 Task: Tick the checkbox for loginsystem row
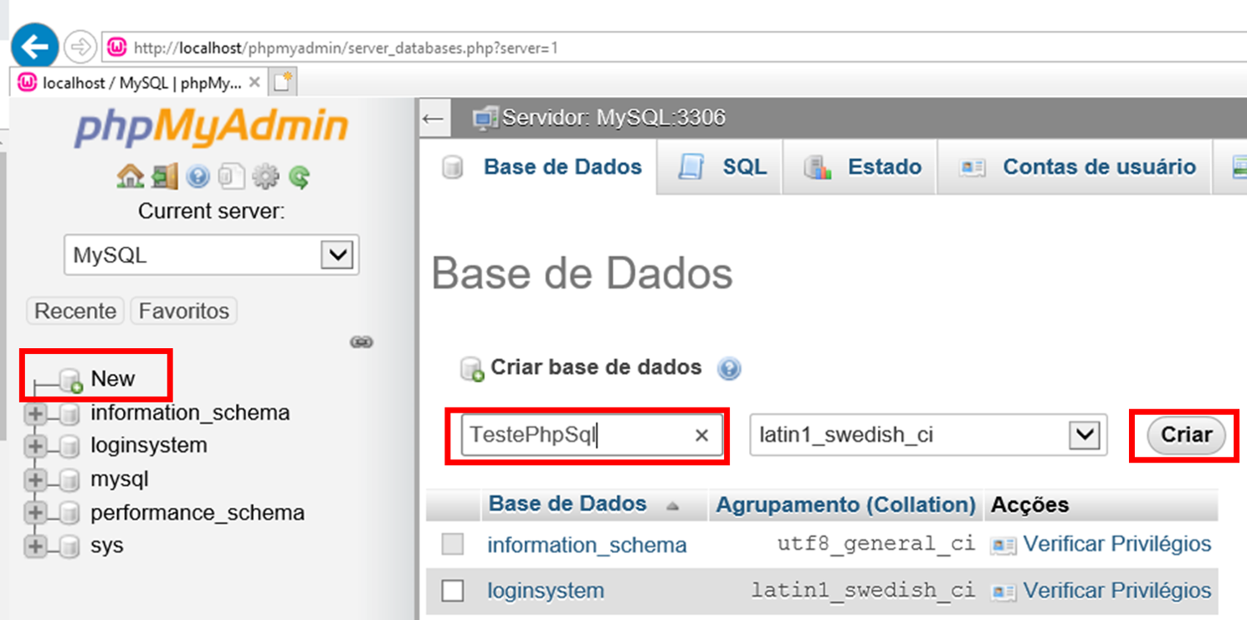[x=453, y=591]
